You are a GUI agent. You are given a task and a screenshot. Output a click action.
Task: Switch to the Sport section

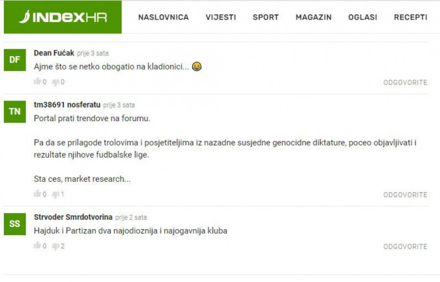click(266, 18)
